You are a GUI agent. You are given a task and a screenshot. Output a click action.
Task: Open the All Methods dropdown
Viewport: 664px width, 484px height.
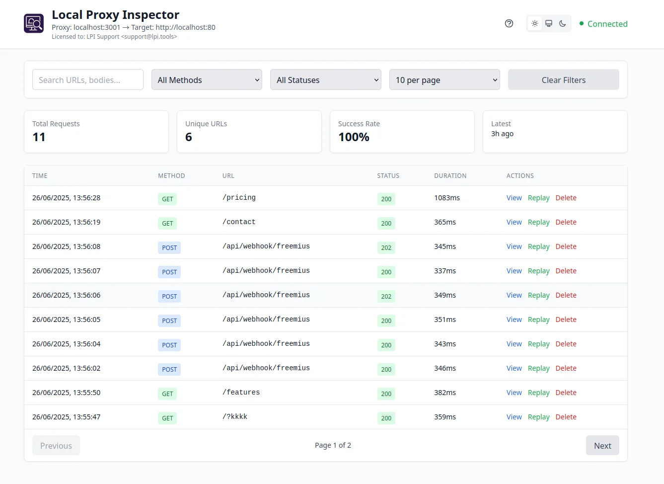[x=207, y=80]
